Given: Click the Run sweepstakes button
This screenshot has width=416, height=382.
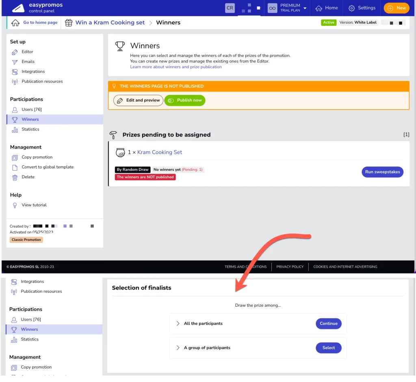Looking at the screenshot, I should (382, 172).
